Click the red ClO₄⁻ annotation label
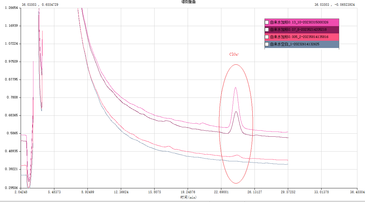Image resolution: width=365 pixels, height=202 pixels. coord(234,54)
